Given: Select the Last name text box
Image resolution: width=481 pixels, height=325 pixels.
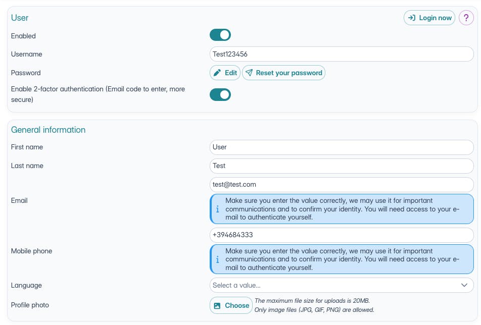Looking at the screenshot, I should click(342, 166).
